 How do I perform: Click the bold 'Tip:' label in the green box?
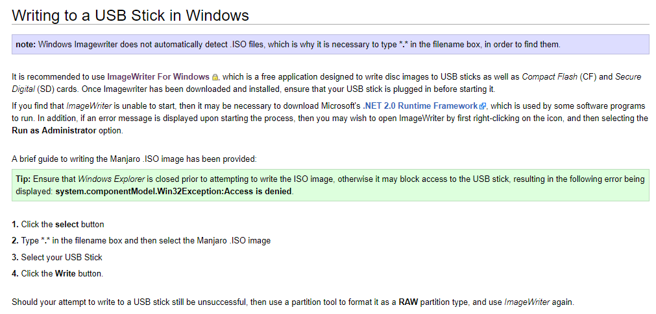[23, 179]
